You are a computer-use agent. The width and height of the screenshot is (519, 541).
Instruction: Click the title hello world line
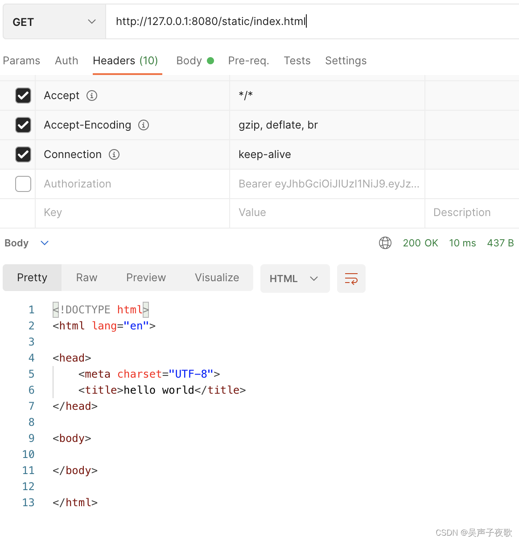pyautogui.click(x=162, y=390)
